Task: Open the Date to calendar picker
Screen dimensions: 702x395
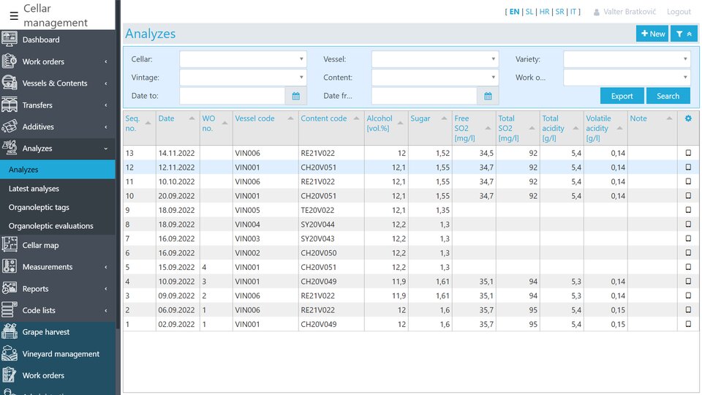Action: pyautogui.click(x=296, y=96)
